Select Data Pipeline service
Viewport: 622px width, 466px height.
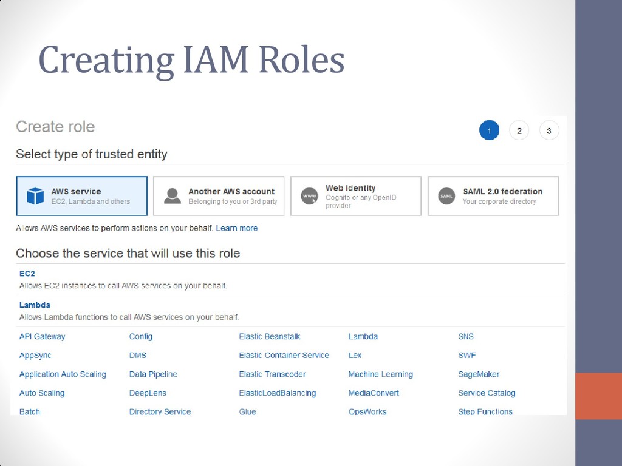pyautogui.click(x=153, y=374)
